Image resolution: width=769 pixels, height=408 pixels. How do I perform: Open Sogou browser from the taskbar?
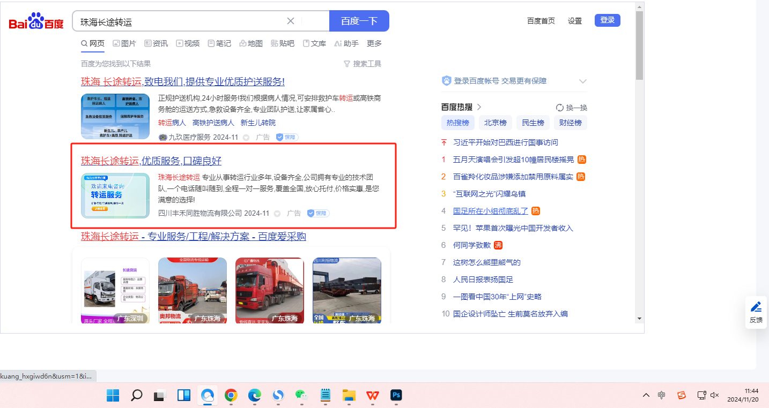(x=278, y=395)
